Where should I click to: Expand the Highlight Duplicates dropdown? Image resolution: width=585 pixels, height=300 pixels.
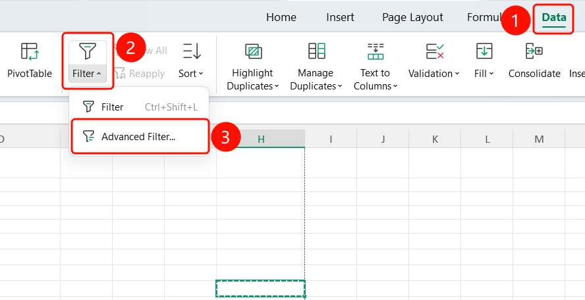point(277,86)
